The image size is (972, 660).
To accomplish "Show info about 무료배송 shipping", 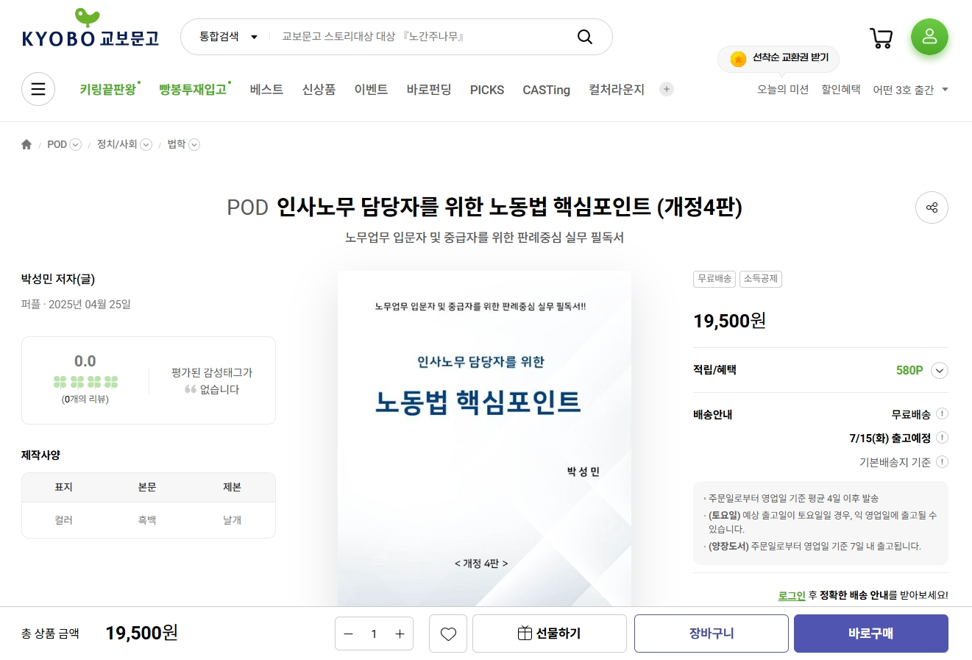I will [x=942, y=414].
